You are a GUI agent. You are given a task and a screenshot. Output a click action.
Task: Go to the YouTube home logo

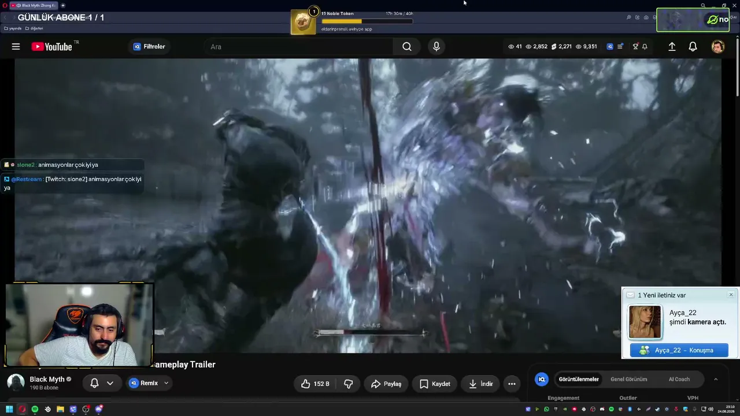click(x=52, y=47)
